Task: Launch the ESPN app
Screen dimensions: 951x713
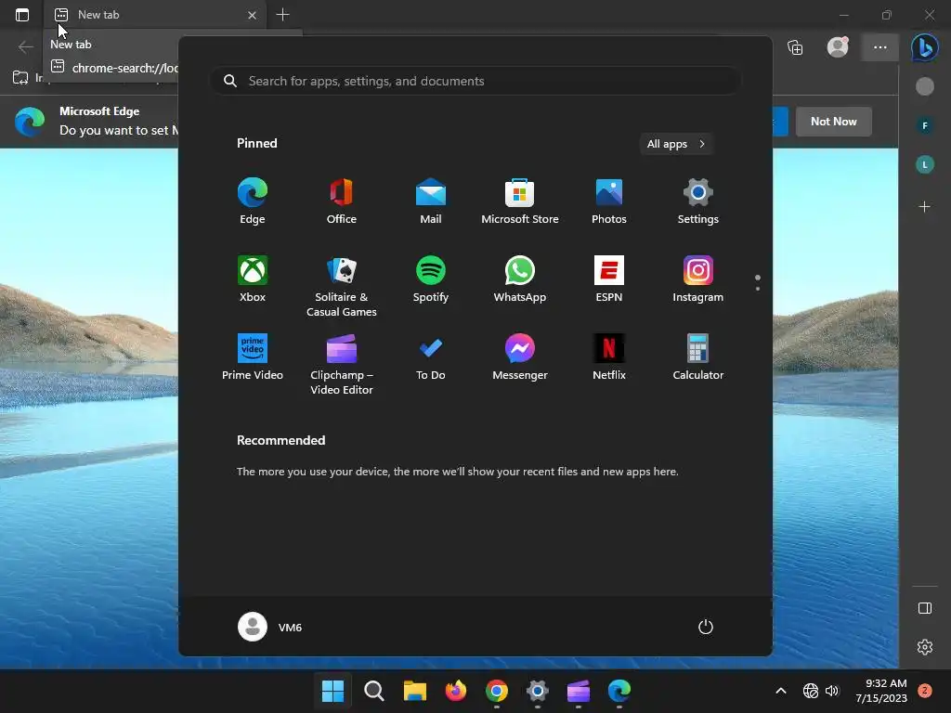Action: [x=609, y=279]
